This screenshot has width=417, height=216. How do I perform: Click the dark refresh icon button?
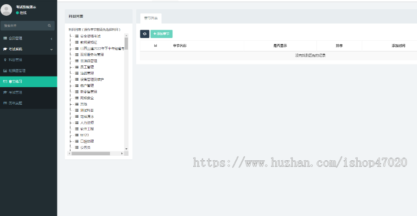click(145, 34)
